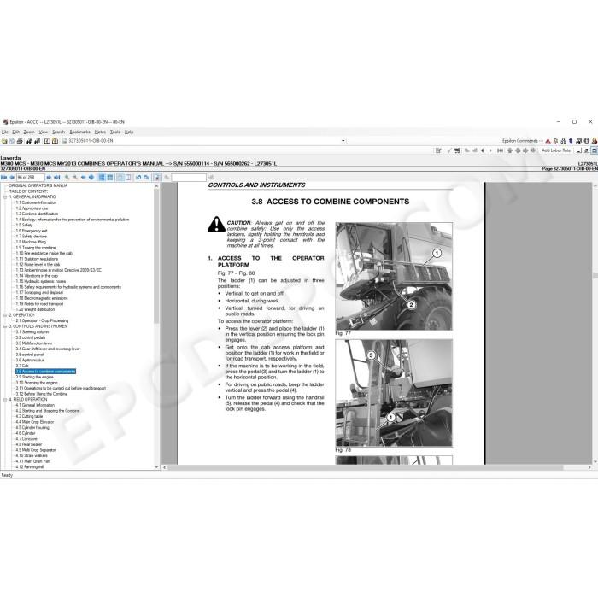598x598 pixels.
Task: Select 1.20 Weight distribution tree entry
Action: (35, 309)
